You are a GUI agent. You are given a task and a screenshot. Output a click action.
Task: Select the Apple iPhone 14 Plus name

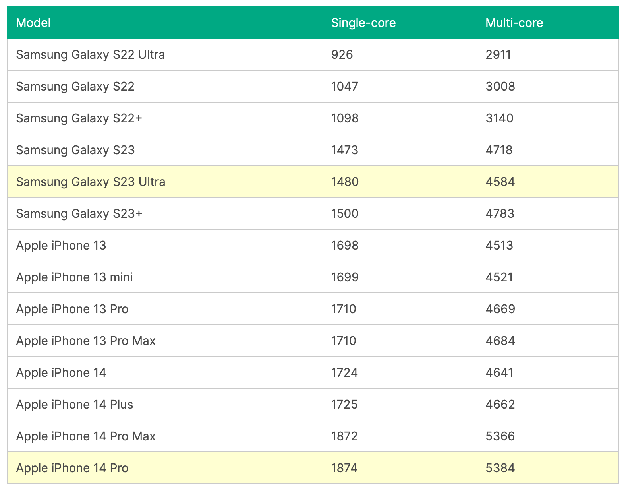click(x=75, y=405)
